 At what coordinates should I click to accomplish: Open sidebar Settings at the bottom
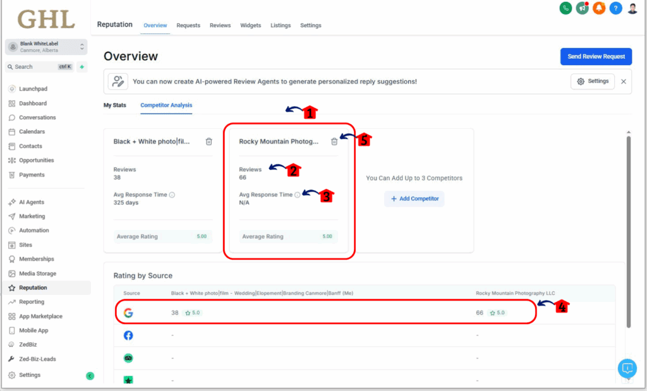coord(30,375)
